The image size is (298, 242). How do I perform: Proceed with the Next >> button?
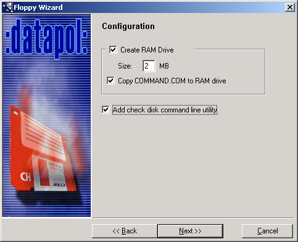(x=190, y=231)
